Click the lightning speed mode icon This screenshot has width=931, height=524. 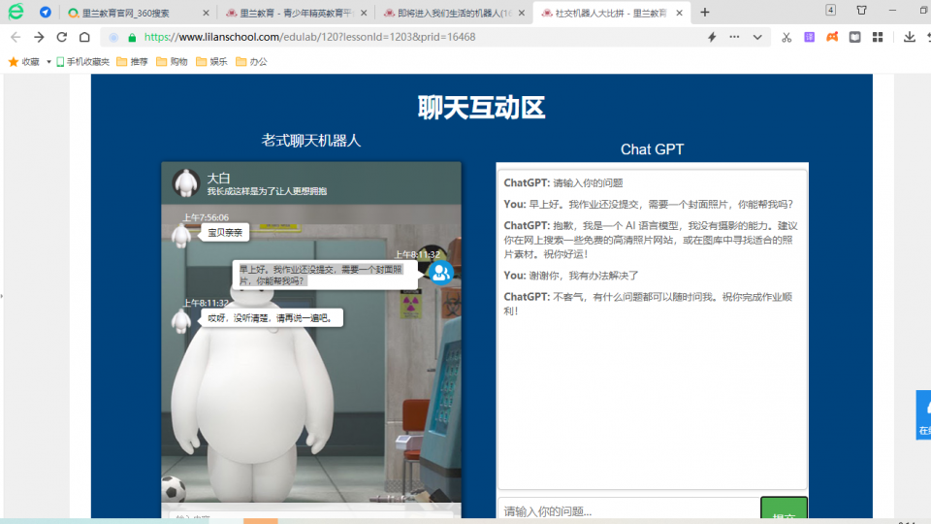click(x=712, y=37)
